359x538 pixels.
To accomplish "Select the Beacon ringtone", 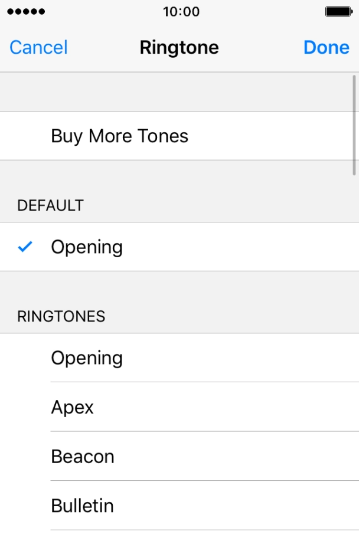I will [x=83, y=456].
